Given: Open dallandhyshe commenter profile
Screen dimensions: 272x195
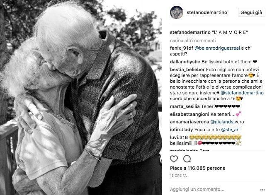Looking at the screenshot, I should pyautogui.click(x=185, y=62).
